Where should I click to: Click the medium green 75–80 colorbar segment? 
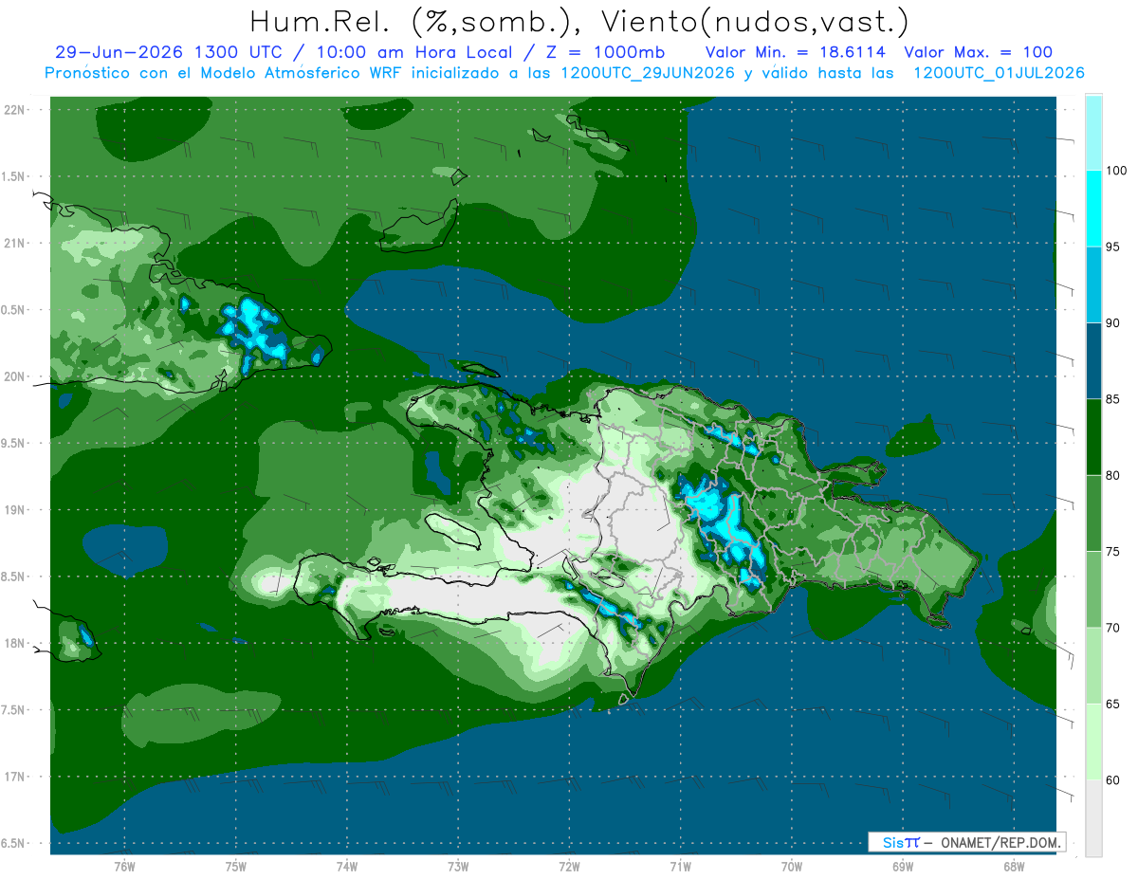point(1093,513)
